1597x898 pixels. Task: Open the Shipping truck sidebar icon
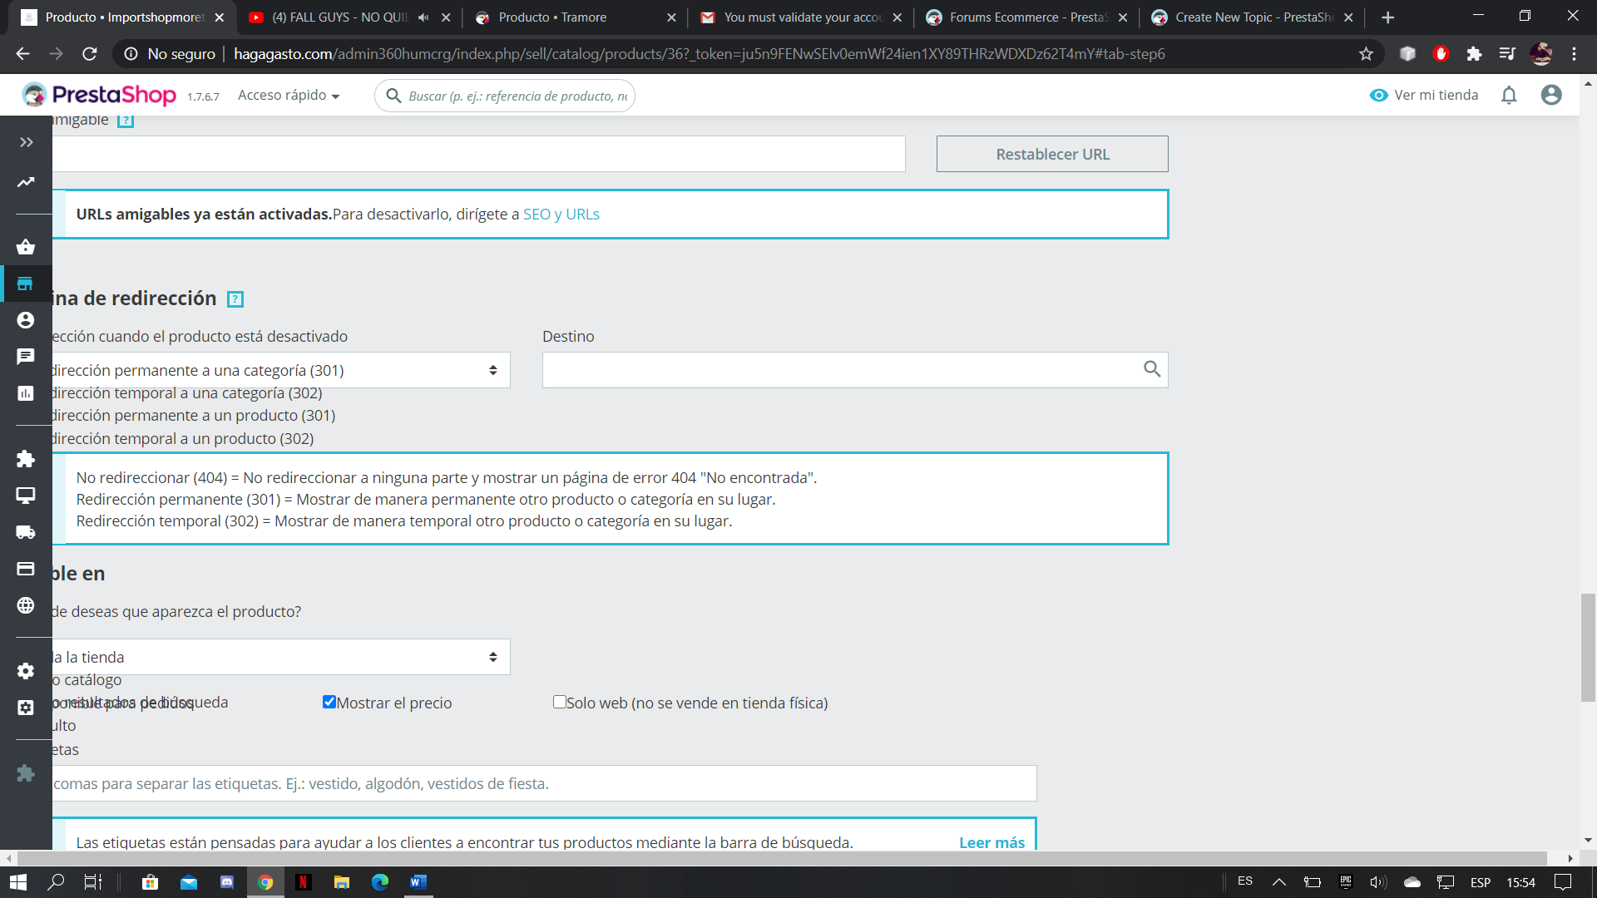[x=26, y=532]
